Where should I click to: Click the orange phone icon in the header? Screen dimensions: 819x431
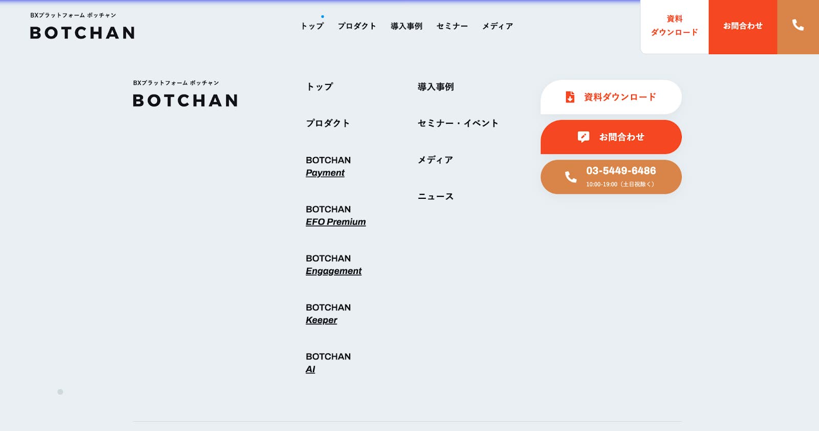click(798, 26)
